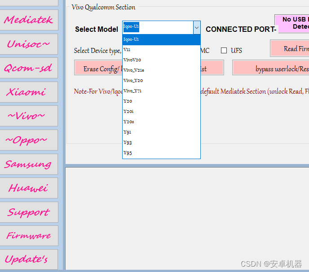Viewport: 309px width, 272px height.
Task: Choose Y20s in the dropdown list
Action: coord(161,122)
